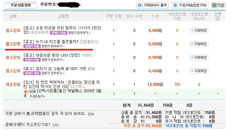Click 구매확정 button for the 4,000원 item
Image resolution: width=231 pixels, height=130 pixels.
(199, 30)
